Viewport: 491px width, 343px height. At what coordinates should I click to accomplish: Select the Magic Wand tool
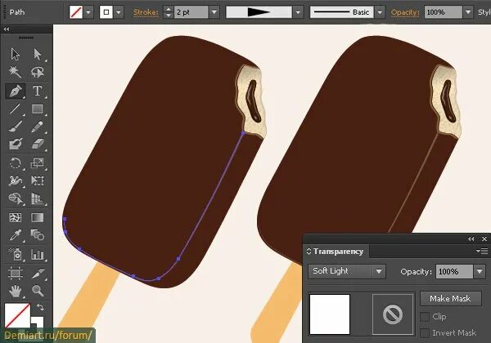click(x=15, y=72)
